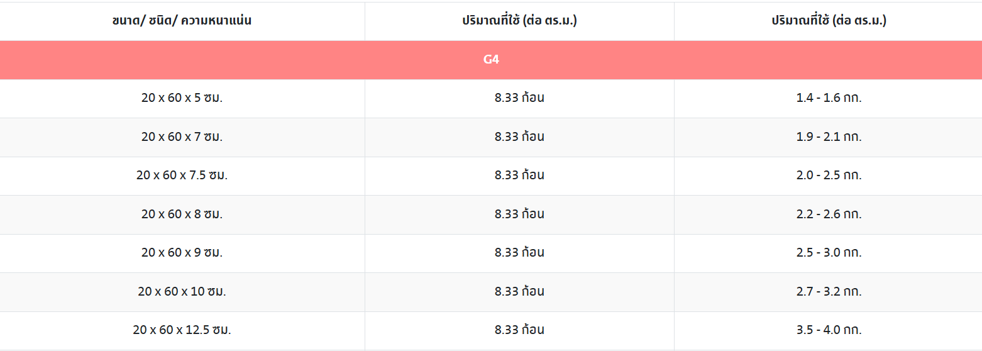Pick the "20 x 60 x 8 ซม." cell
Image resolution: width=982 pixels, height=351 pixels.
(x=182, y=214)
